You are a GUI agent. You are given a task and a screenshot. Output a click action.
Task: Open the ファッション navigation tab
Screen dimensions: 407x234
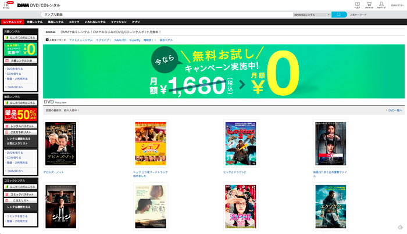119,22
